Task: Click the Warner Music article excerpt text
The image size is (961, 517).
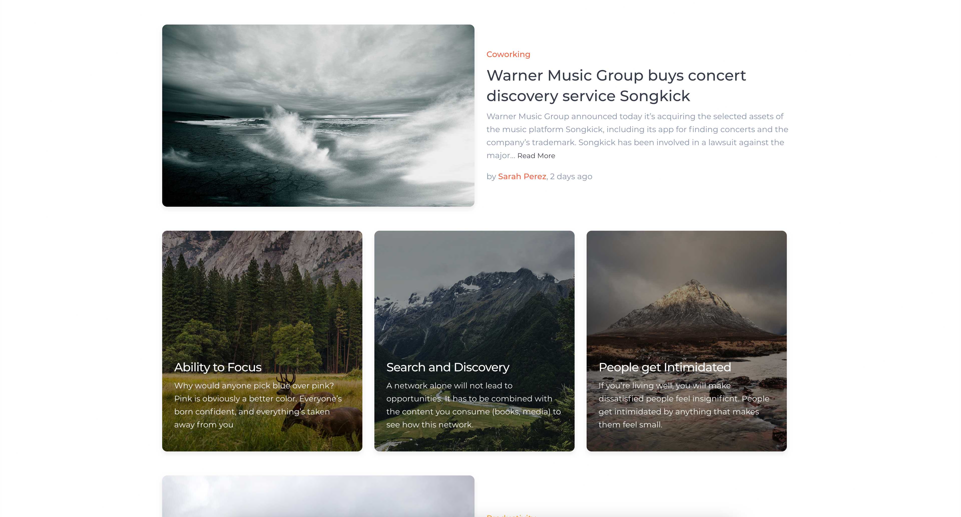Action: [x=636, y=130]
